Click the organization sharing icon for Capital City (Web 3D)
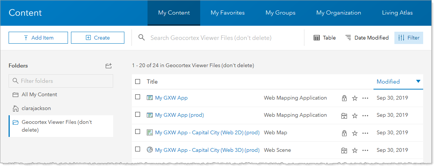This screenshot has height=166, width=434. 344,150
